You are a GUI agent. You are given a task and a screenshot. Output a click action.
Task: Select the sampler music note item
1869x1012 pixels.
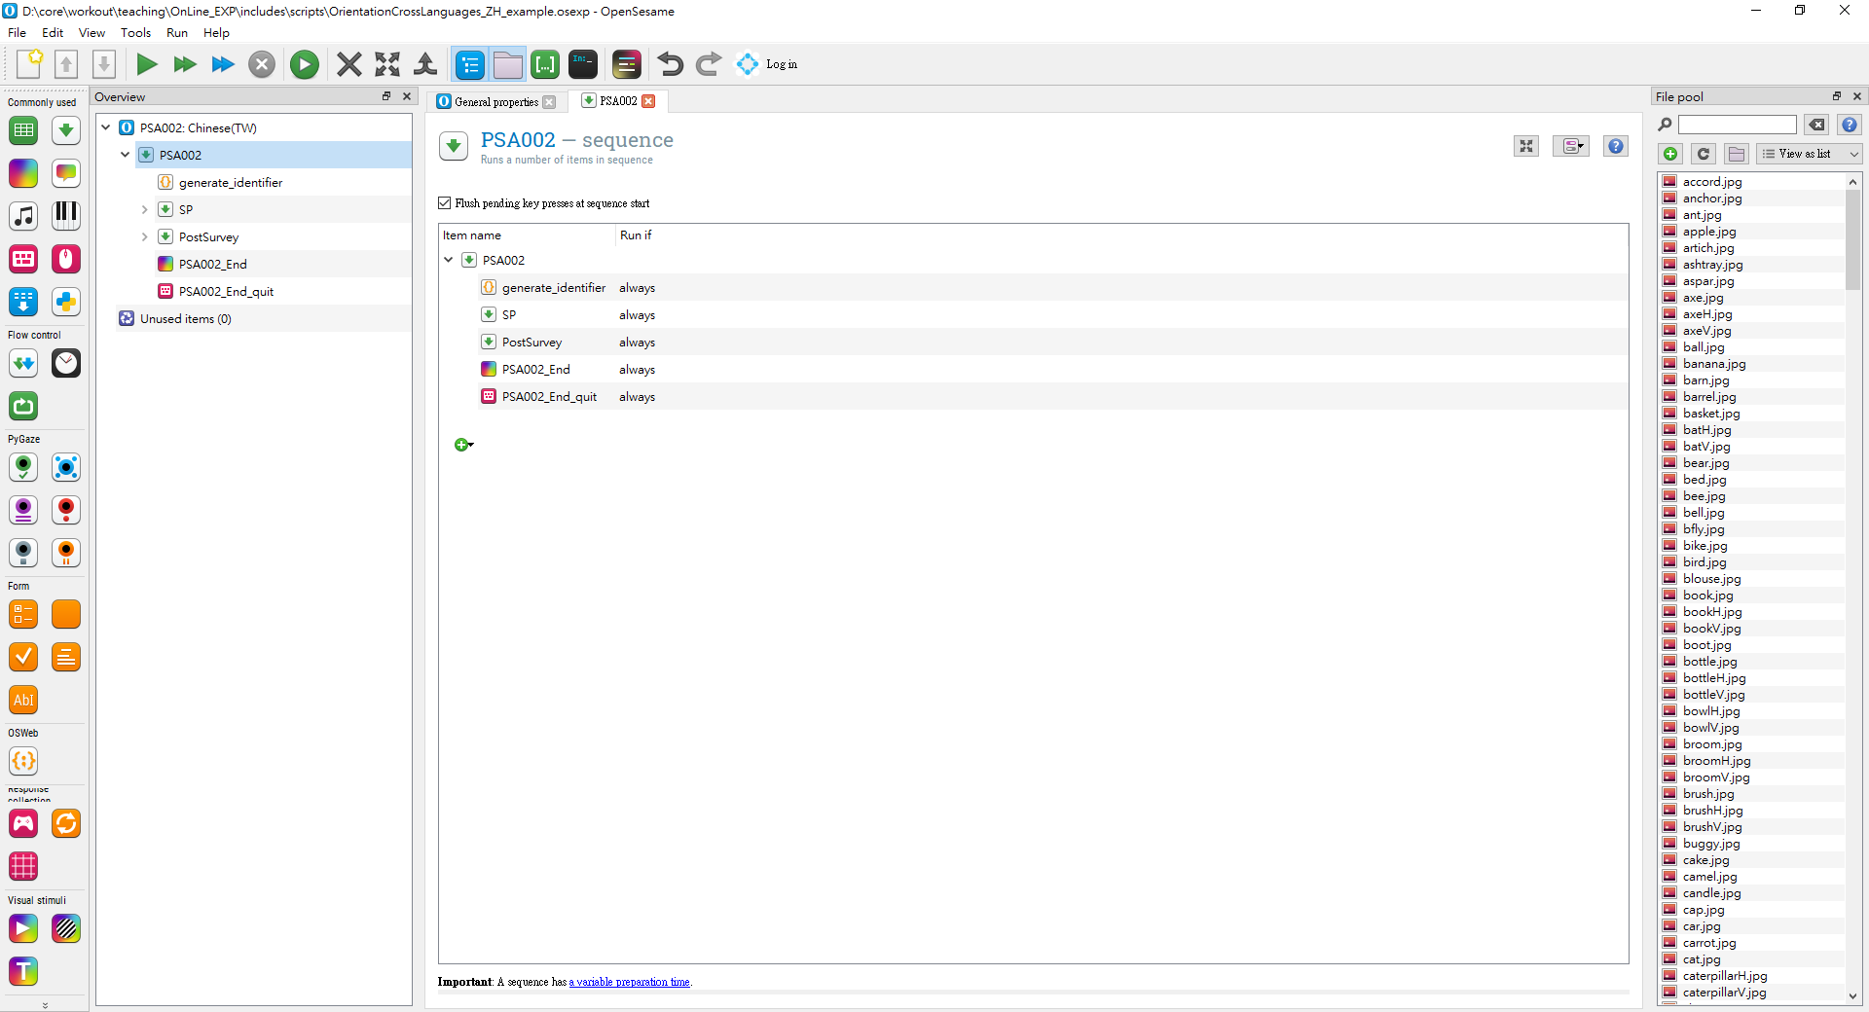pyautogui.click(x=23, y=216)
